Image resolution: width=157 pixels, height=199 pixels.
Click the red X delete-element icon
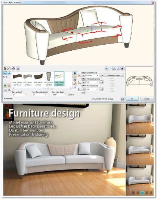(9, 85)
